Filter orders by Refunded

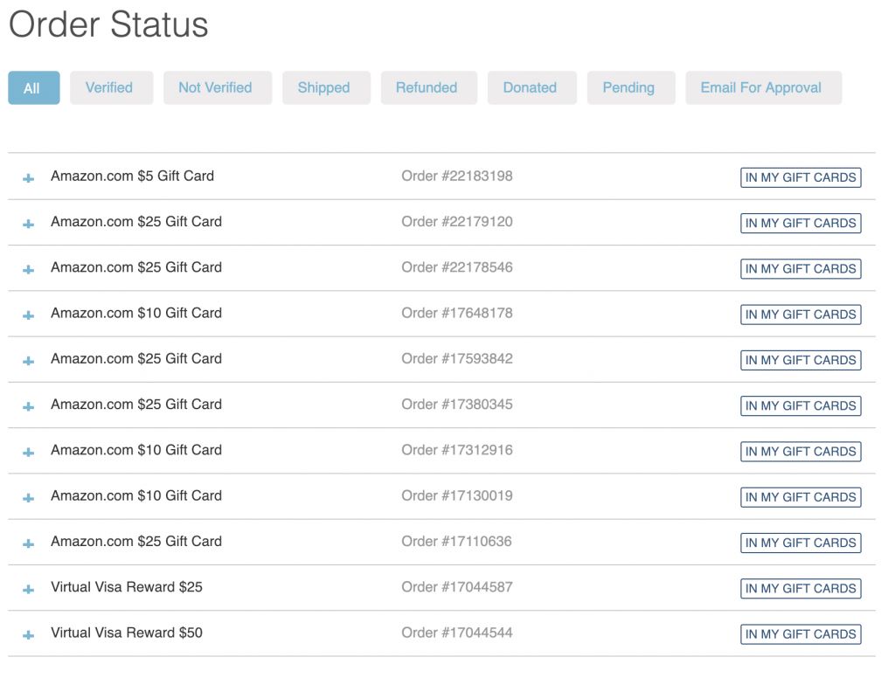[428, 87]
